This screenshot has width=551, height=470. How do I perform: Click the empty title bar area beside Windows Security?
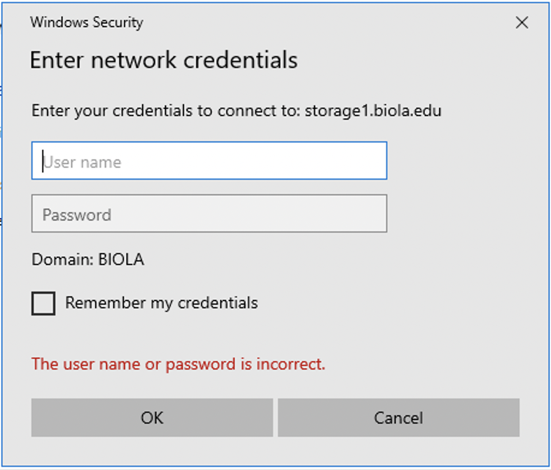pyautogui.click(x=327, y=22)
